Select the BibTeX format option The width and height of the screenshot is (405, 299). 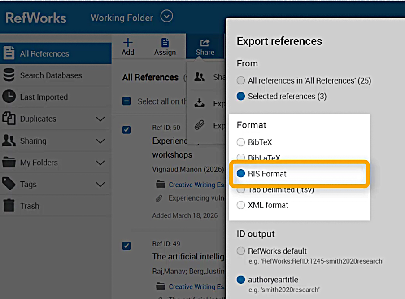[x=241, y=142]
